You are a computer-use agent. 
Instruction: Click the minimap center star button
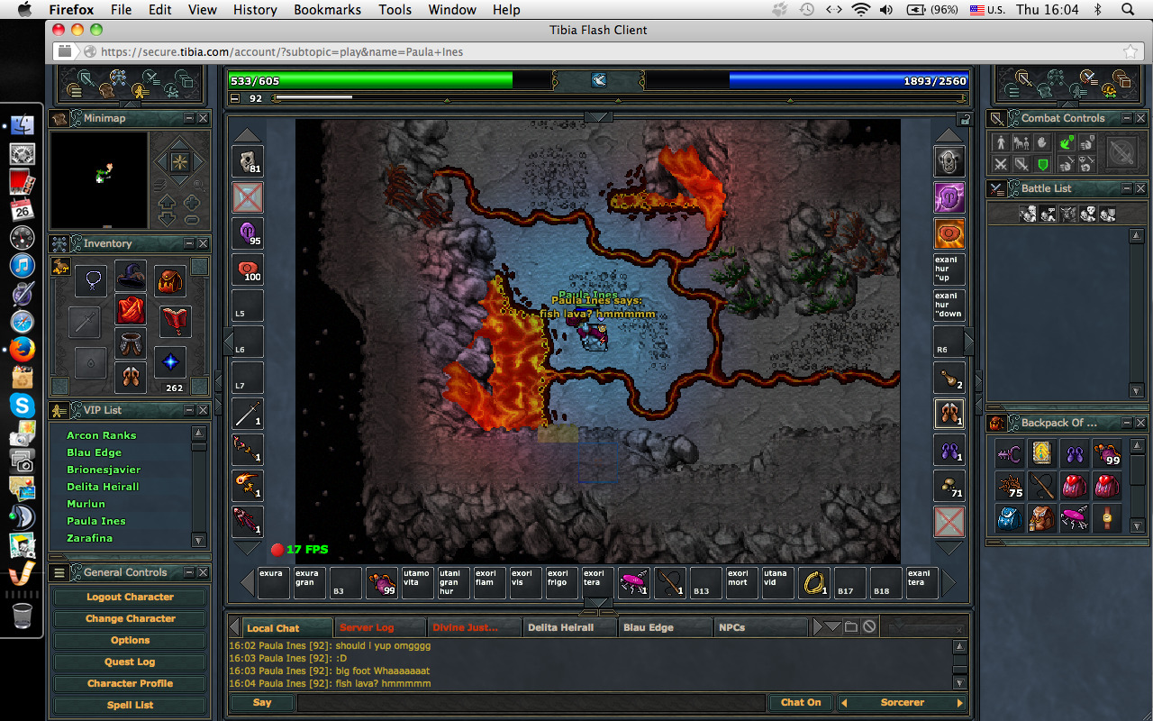pyautogui.click(x=178, y=163)
